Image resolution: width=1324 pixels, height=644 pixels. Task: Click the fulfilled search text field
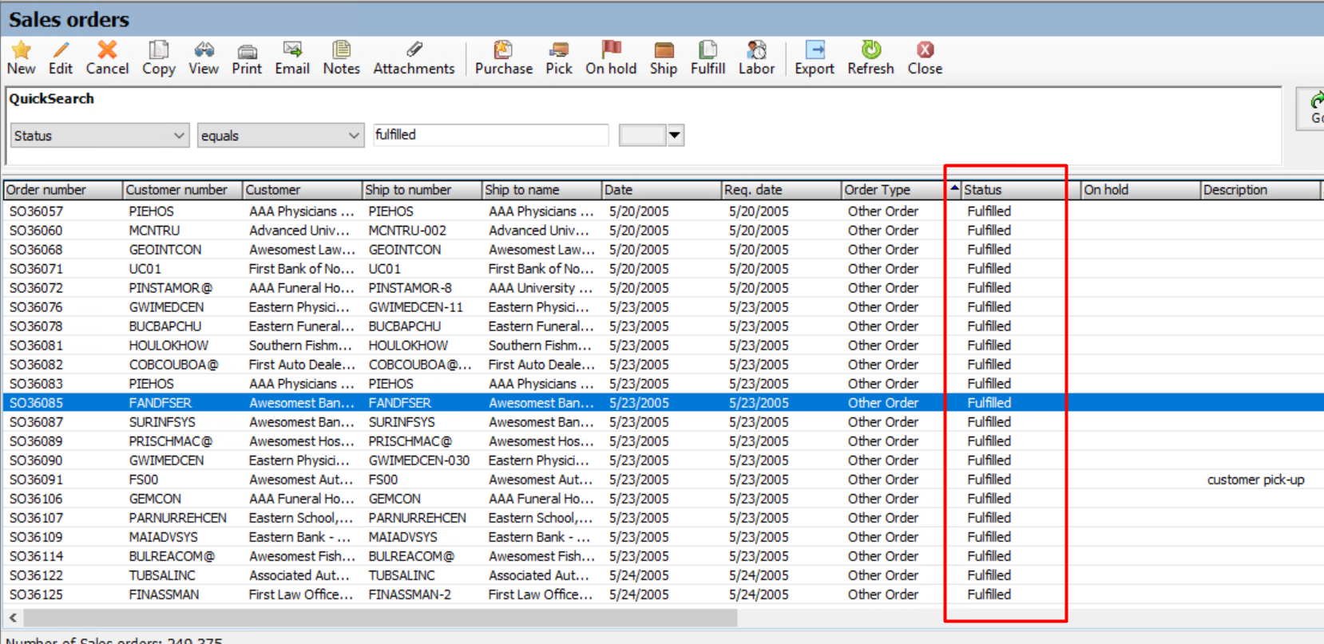click(x=491, y=135)
